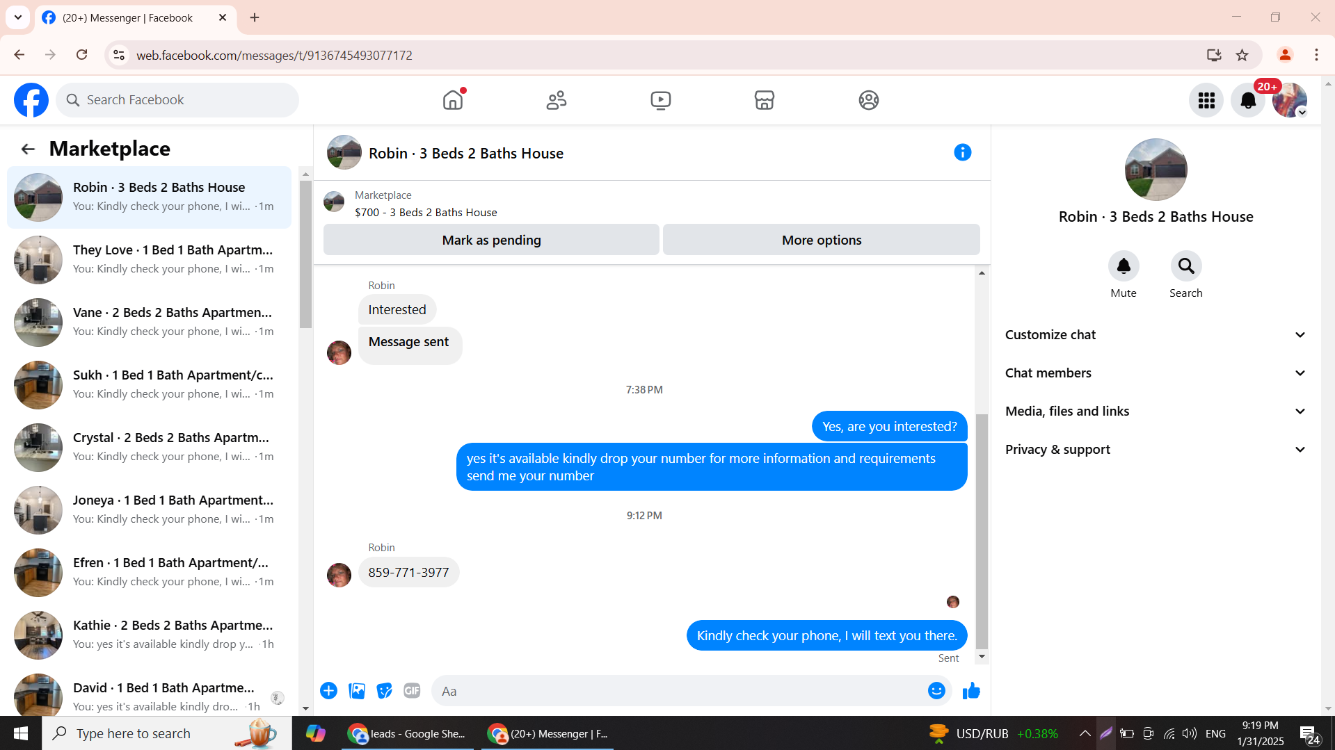Screen dimensions: 1335x750
Task: Open the Friends icon in top navigation
Action: (557, 100)
